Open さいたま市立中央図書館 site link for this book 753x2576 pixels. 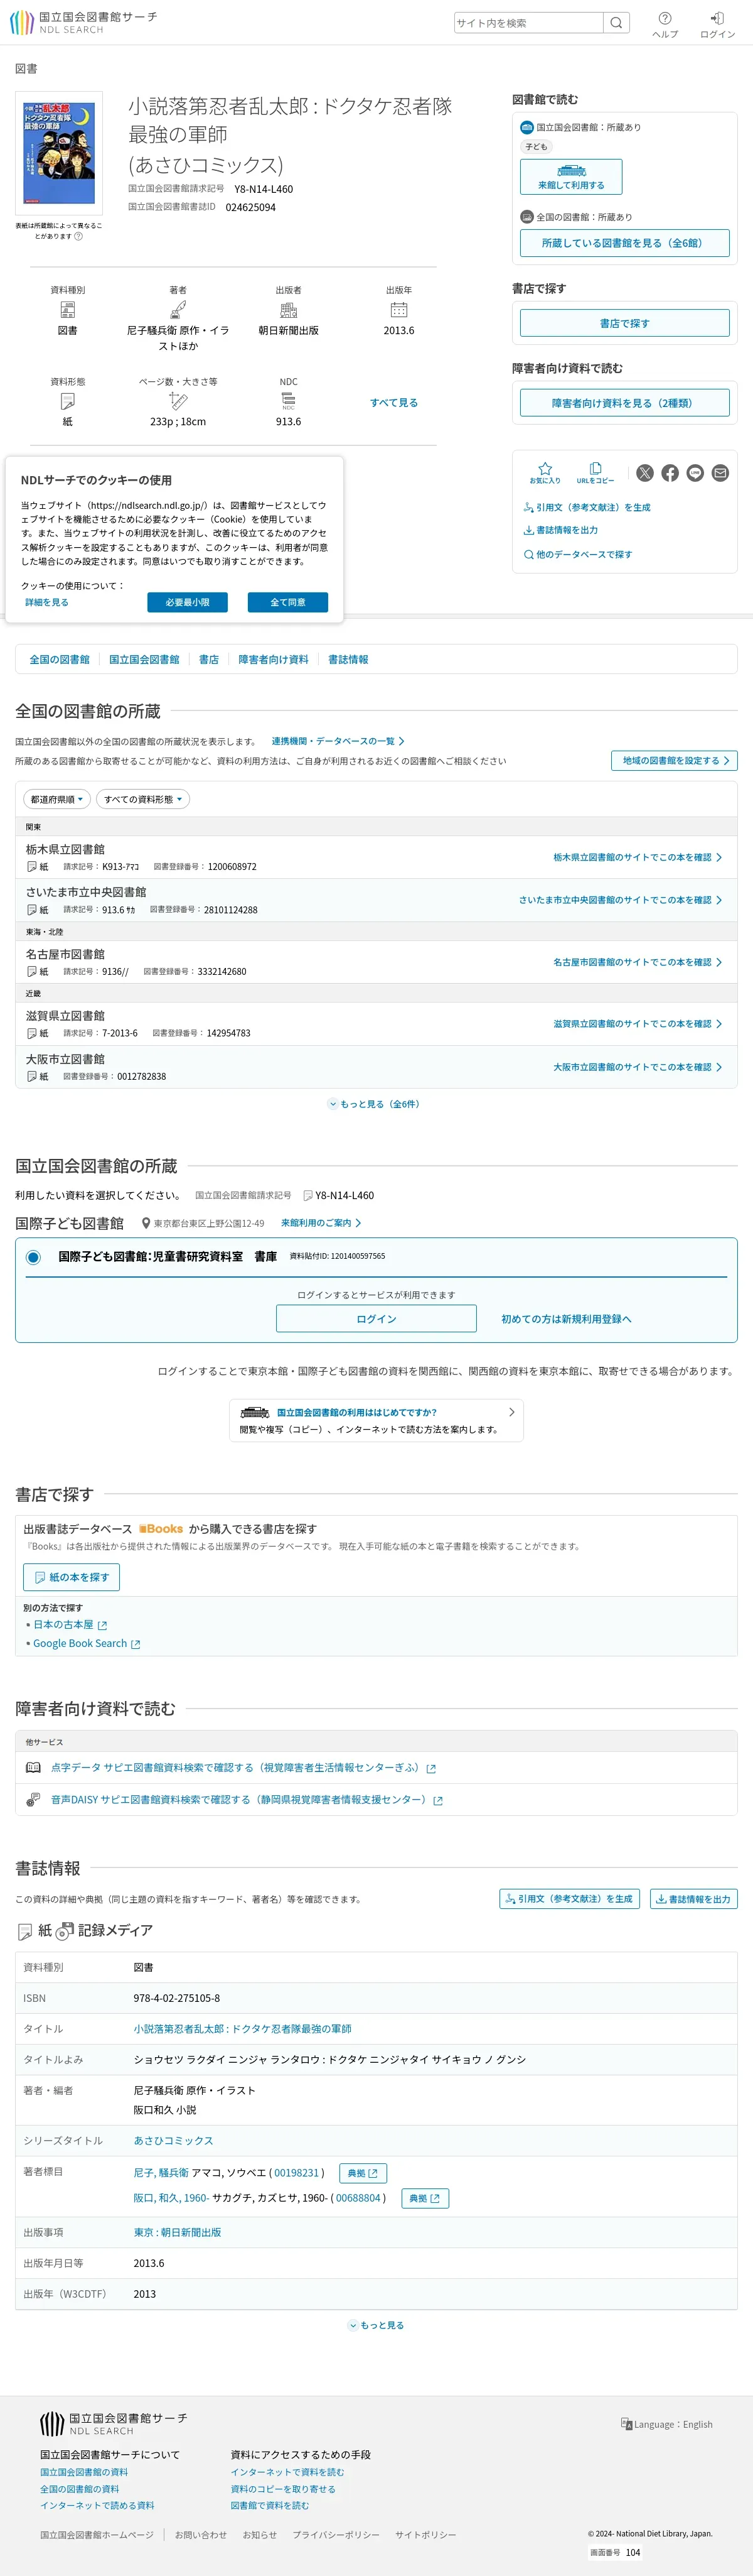point(620,900)
